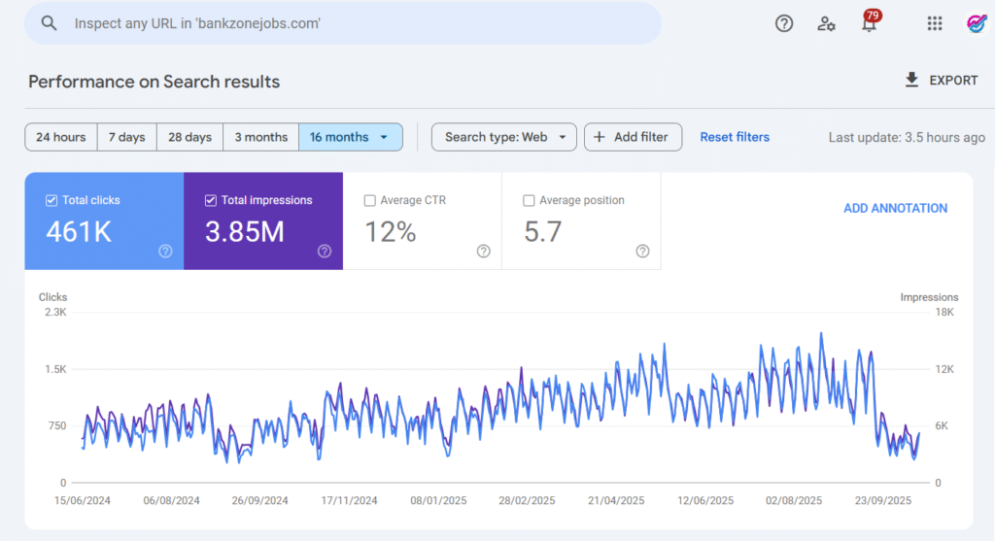
Task: Click help icon in Average position card
Action: pyautogui.click(x=642, y=252)
